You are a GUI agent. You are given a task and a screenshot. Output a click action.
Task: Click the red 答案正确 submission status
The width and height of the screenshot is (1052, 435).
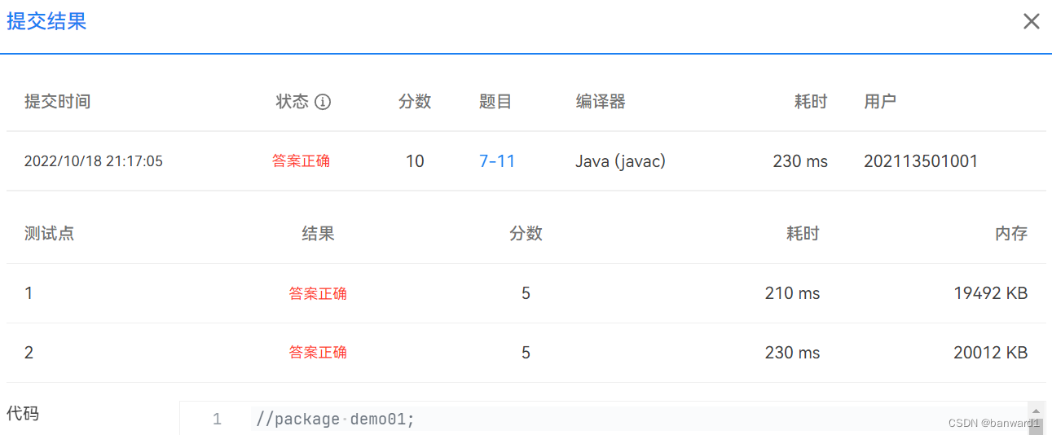coord(302,161)
